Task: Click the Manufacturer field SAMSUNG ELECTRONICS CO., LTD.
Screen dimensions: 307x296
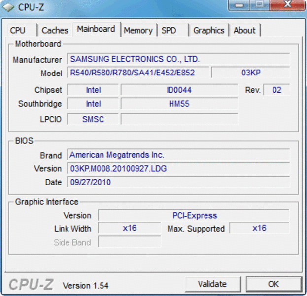Action: [178, 59]
